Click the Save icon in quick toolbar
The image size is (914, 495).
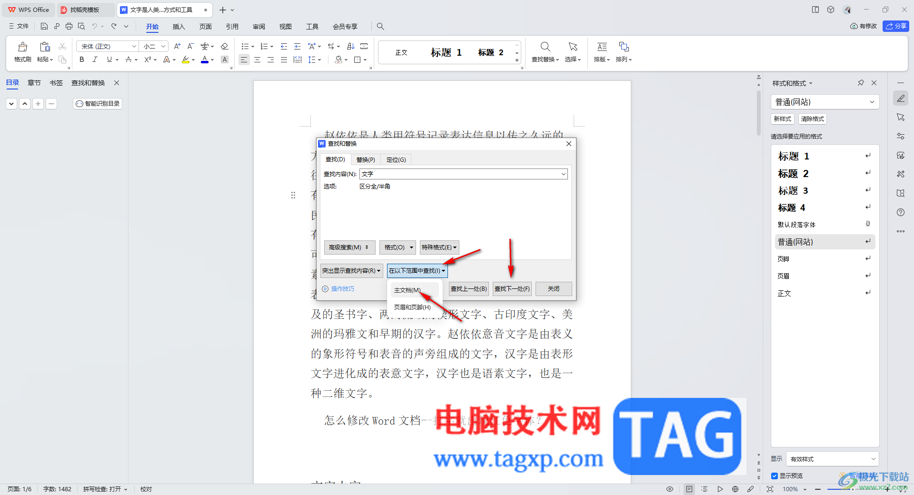pyautogui.click(x=44, y=26)
